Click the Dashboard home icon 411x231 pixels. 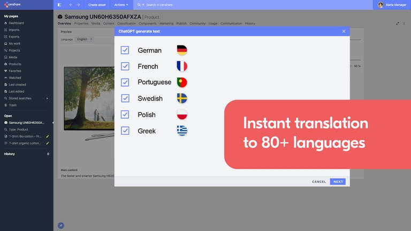[x=5, y=23]
